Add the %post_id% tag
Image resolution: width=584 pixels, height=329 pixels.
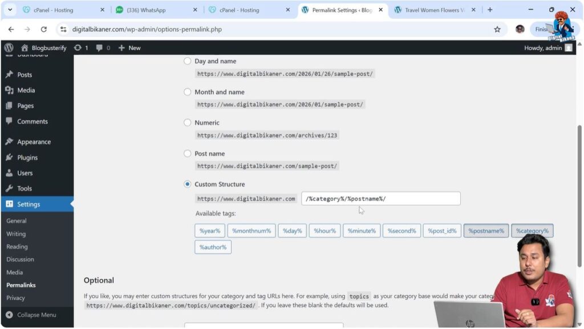[442, 230]
